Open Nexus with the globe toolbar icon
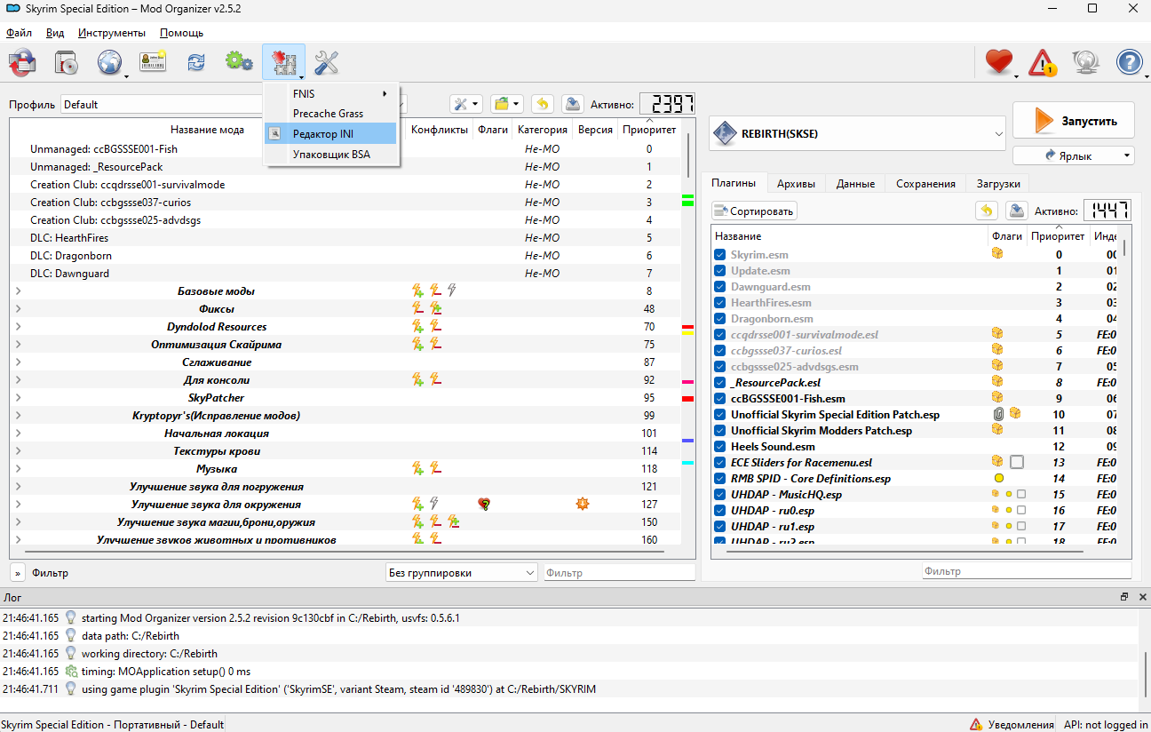1151x732 pixels. pos(109,62)
